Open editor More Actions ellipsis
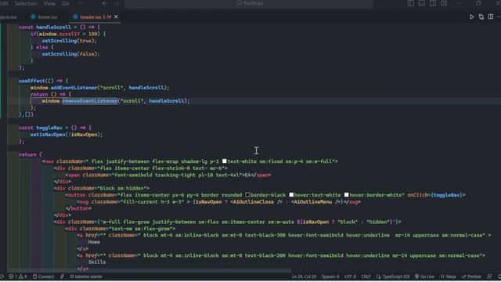This screenshot has height=282, width=501. (499, 17)
